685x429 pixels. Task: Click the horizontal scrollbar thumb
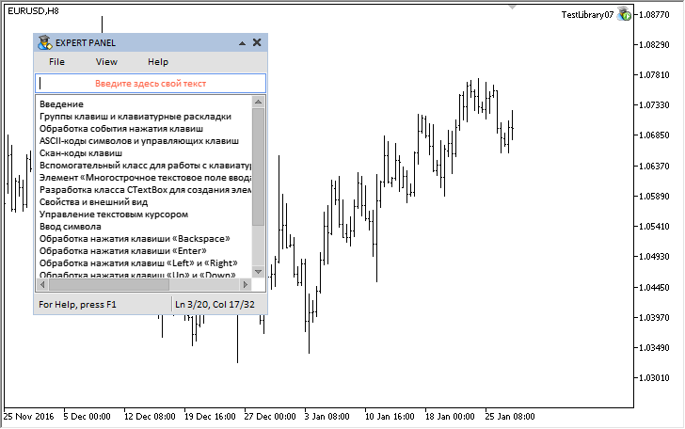point(109,284)
